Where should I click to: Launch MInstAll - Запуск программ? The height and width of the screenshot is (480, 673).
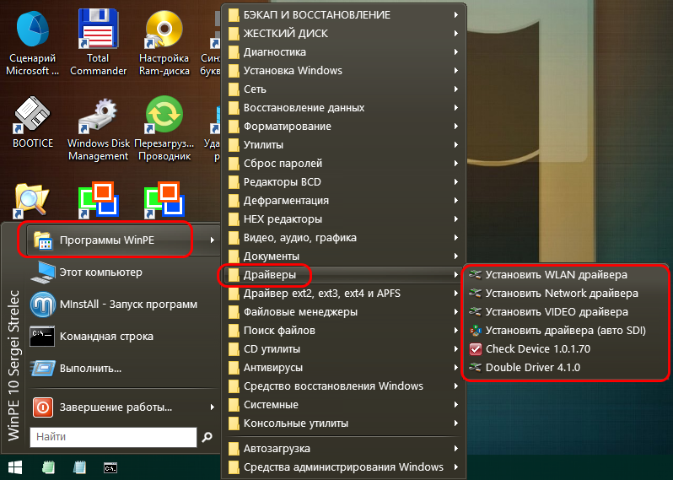(124, 305)
